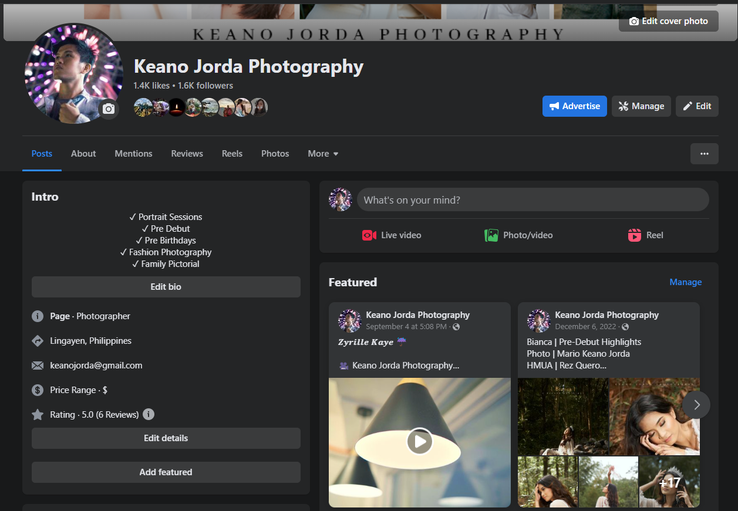Create a Reel
Screen dimensions: 738x511
click(x=645, y=235)
